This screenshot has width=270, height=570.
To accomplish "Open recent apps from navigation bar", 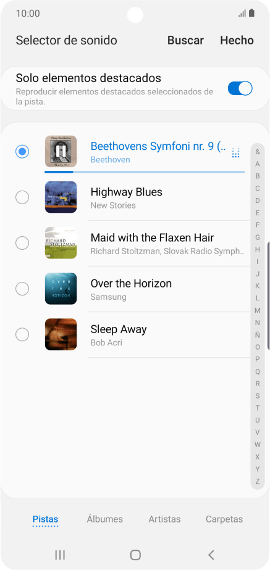I will (x=60, y=555).
